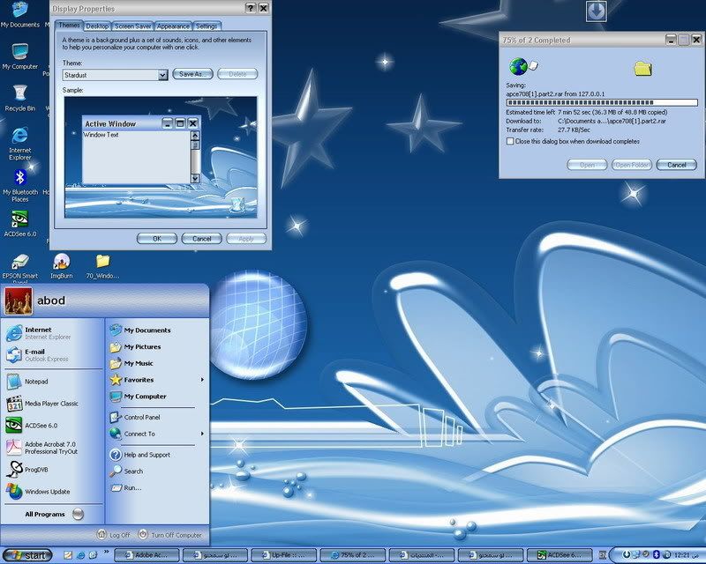The image size is (706, 564).
Task: Open Help and Support
Action: 155,455
